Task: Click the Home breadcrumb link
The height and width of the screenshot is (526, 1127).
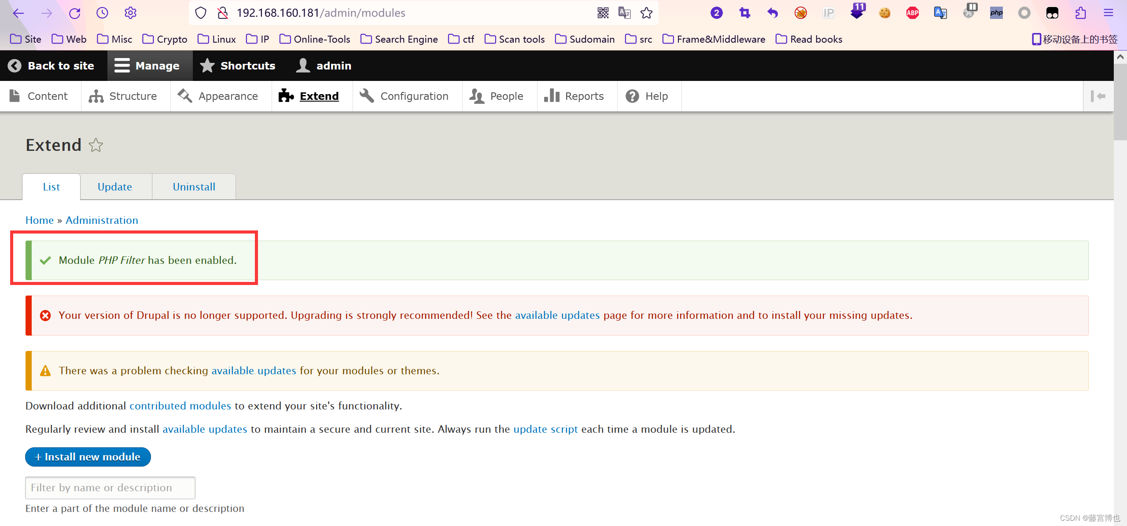Action: pyautogui.click(x=40, y=220)
